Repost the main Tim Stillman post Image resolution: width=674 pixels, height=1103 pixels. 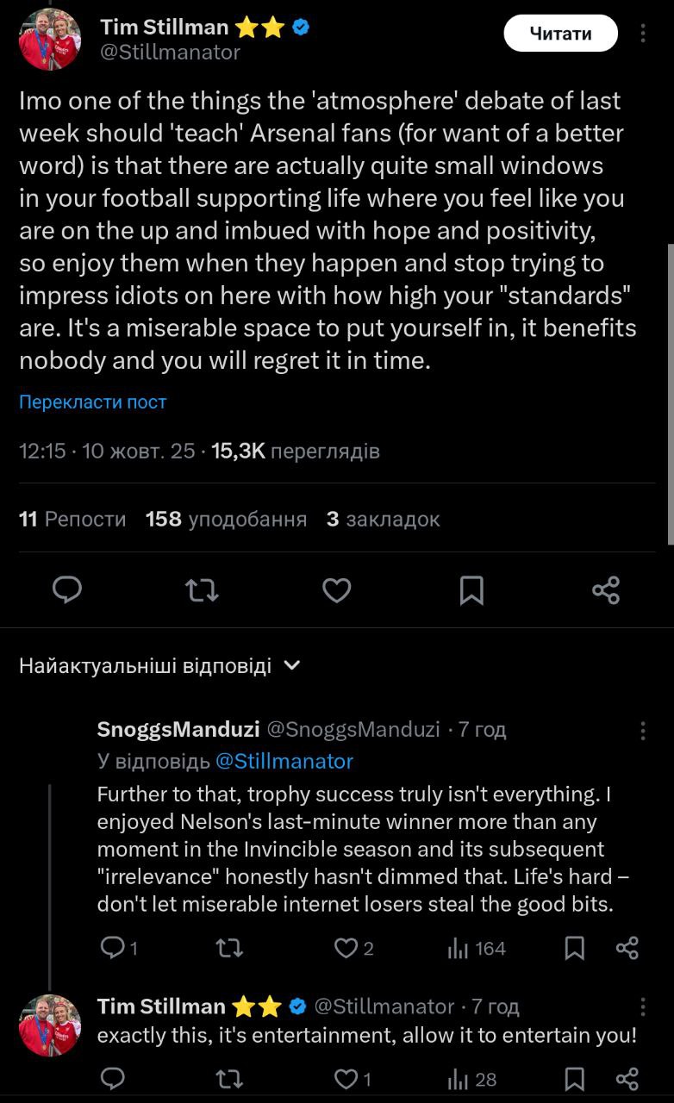click(203, 589)
